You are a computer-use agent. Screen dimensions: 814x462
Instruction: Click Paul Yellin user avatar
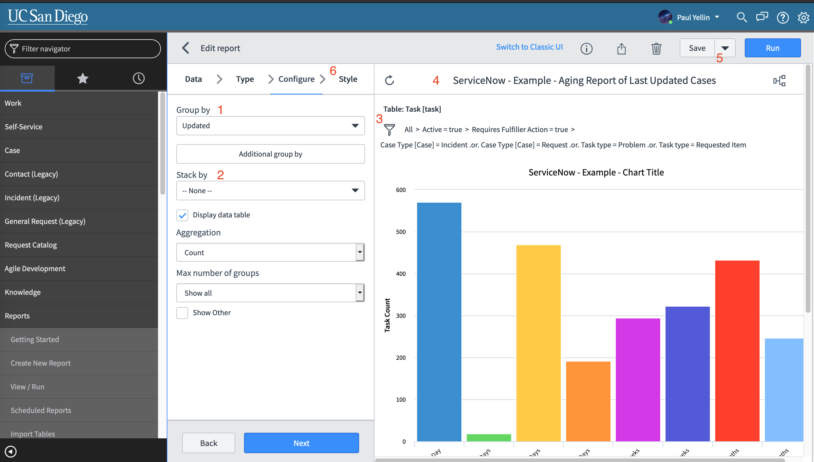pos(665,17)
